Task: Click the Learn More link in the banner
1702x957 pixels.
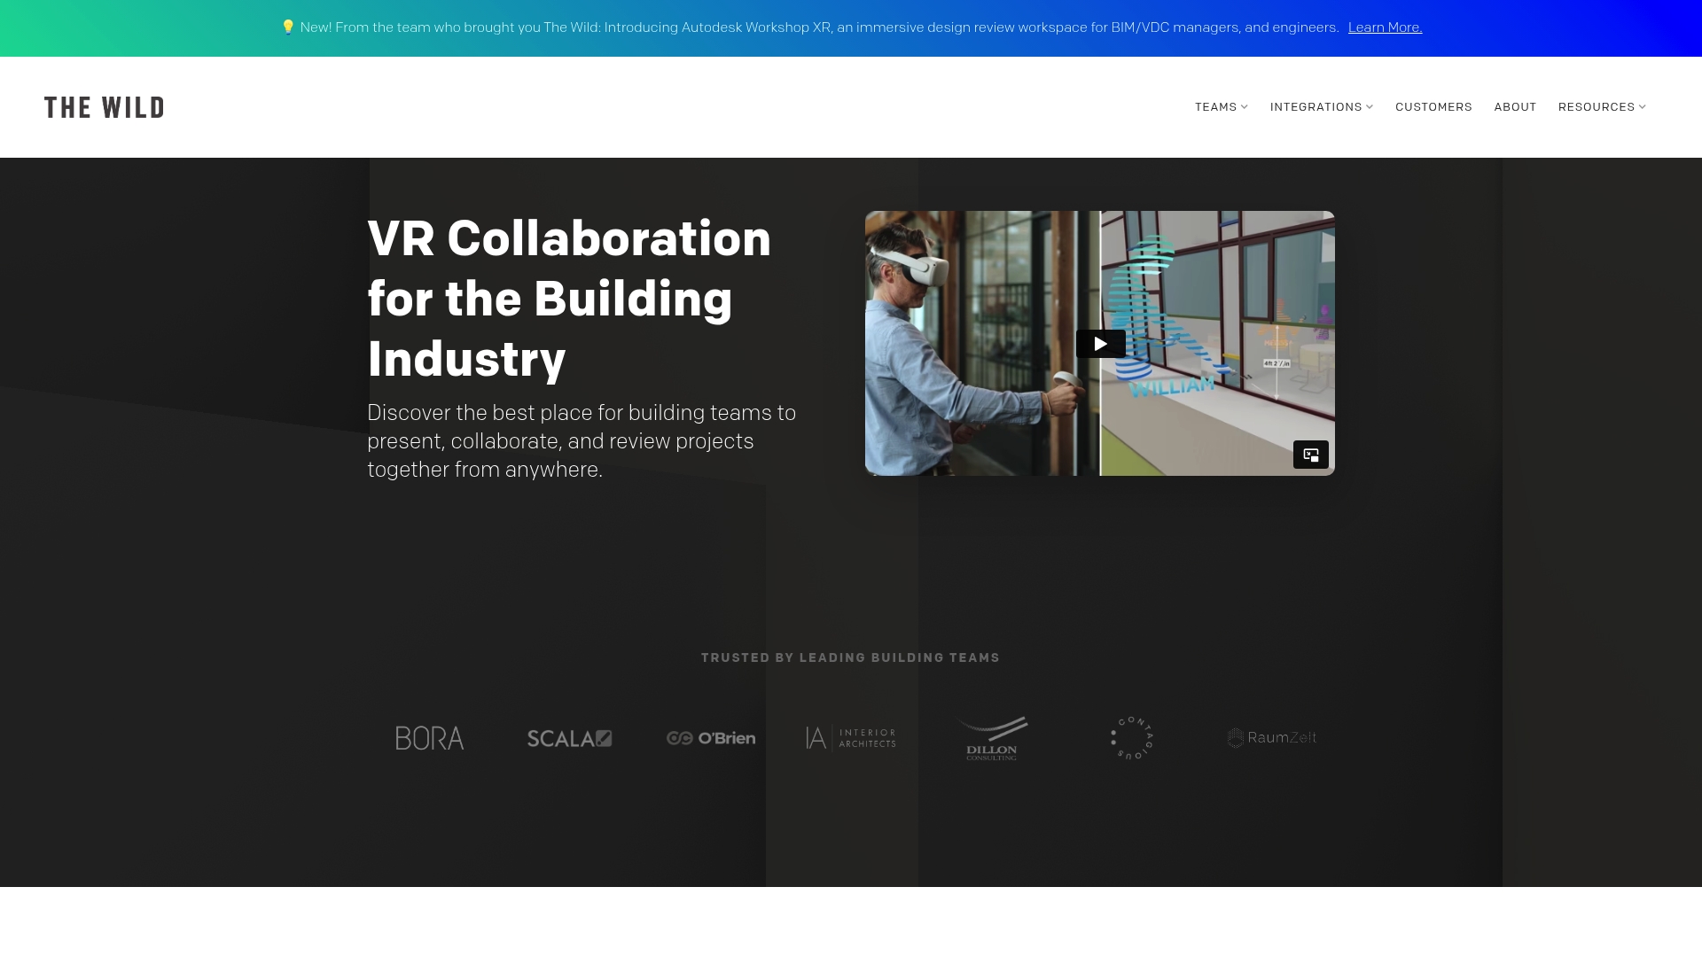Action: 1384,27
